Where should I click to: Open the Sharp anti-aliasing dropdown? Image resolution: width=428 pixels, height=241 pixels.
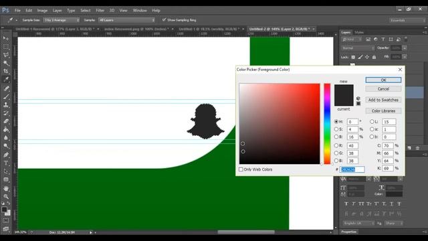393,223
